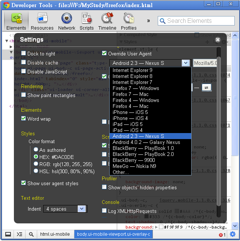Collapse the user agent dropdown
Screen dimensions: 240x241
coord(186,63)
